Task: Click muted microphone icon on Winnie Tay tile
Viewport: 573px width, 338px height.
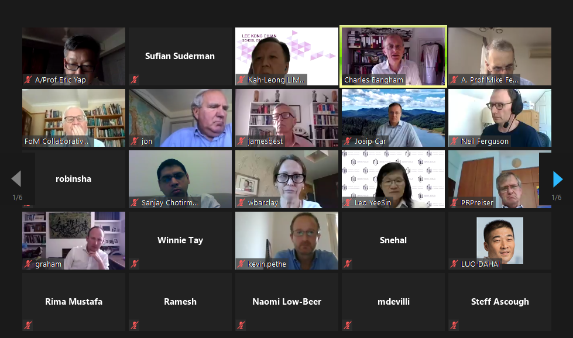Action: (x=135, y=264)
